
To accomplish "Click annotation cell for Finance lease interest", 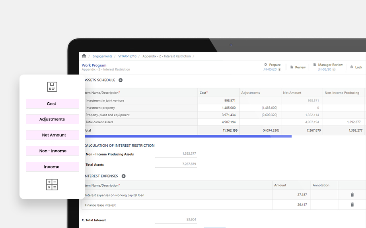I will click(x=324, y=205).
